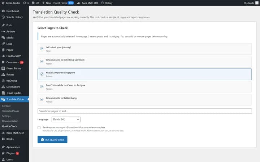Viewport: 260px width, 162px height.
Task: Click the Plugins plug icon
Action: click(x=3, y=153)
